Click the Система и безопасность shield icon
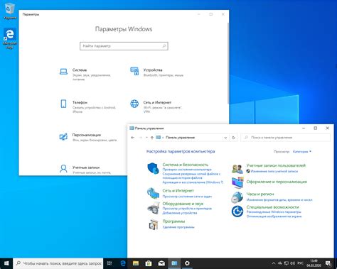The height and width of the screenshot is (269, 337). (x=153, y=168)
